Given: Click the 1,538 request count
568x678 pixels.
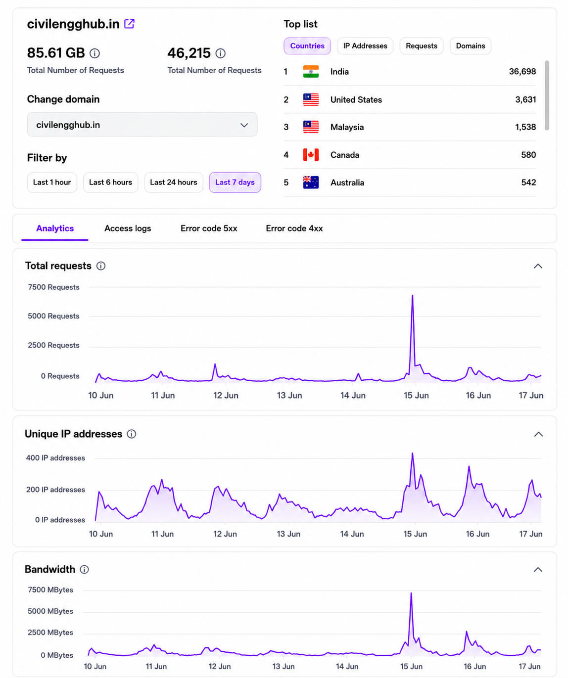Looking at the screenshot, I should pos(525,127).
